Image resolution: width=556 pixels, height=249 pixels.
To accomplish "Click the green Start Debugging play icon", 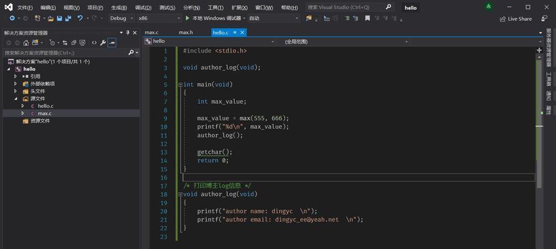I will [x=187, y=18].
